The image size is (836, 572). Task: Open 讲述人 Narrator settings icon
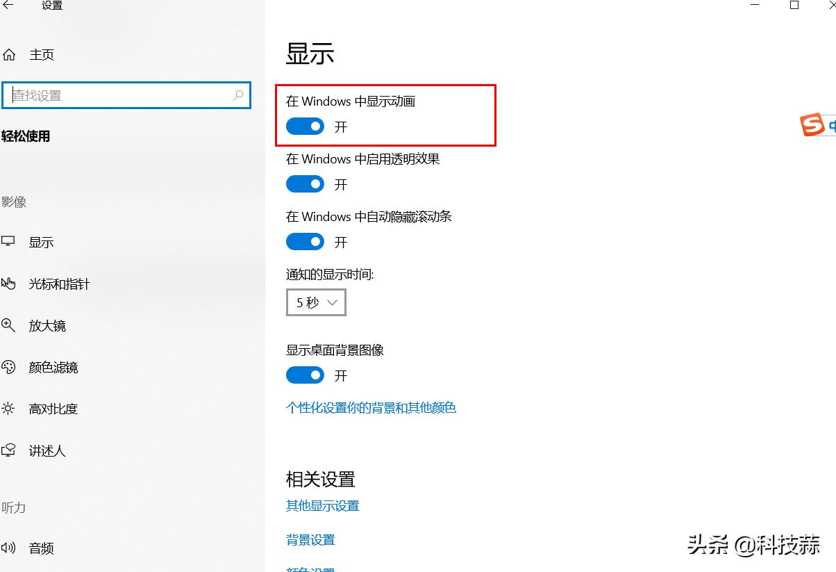tap(9, 450)
